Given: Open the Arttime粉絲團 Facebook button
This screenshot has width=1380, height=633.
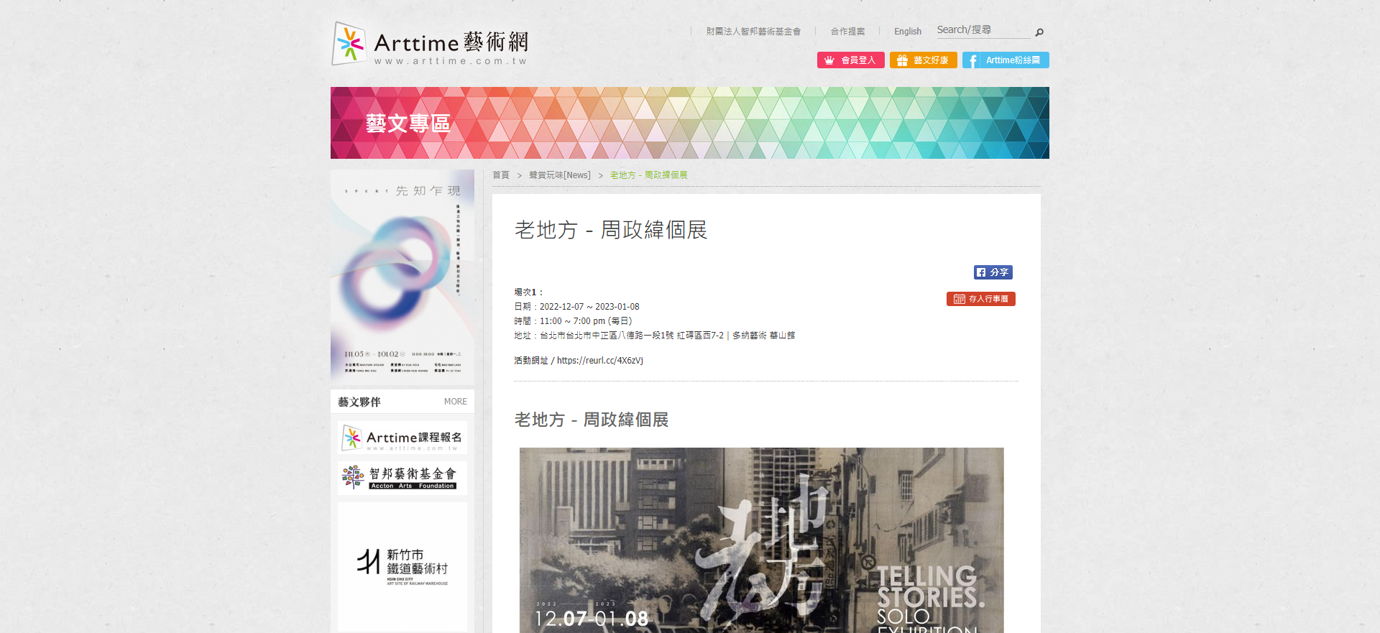Looking at the screenshot, I should pyautogui.click(x=1006, y=60).
